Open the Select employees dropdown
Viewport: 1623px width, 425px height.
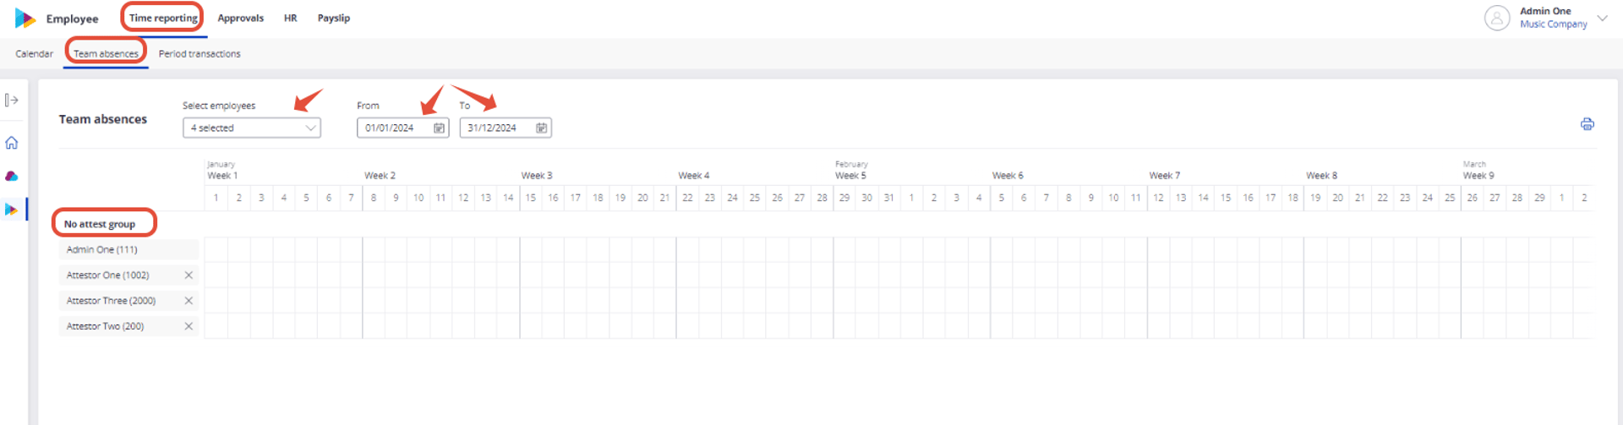pos(252,128)
